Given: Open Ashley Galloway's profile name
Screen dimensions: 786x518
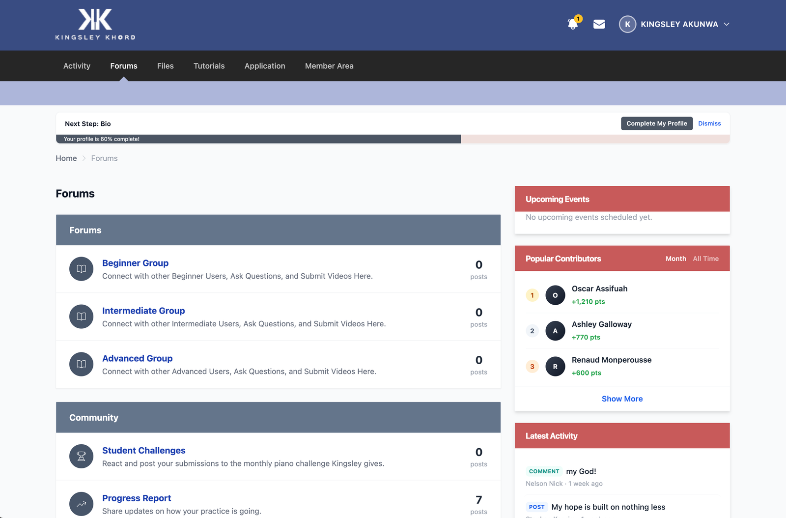Looking at the screenshot, I should click(601, 324).
